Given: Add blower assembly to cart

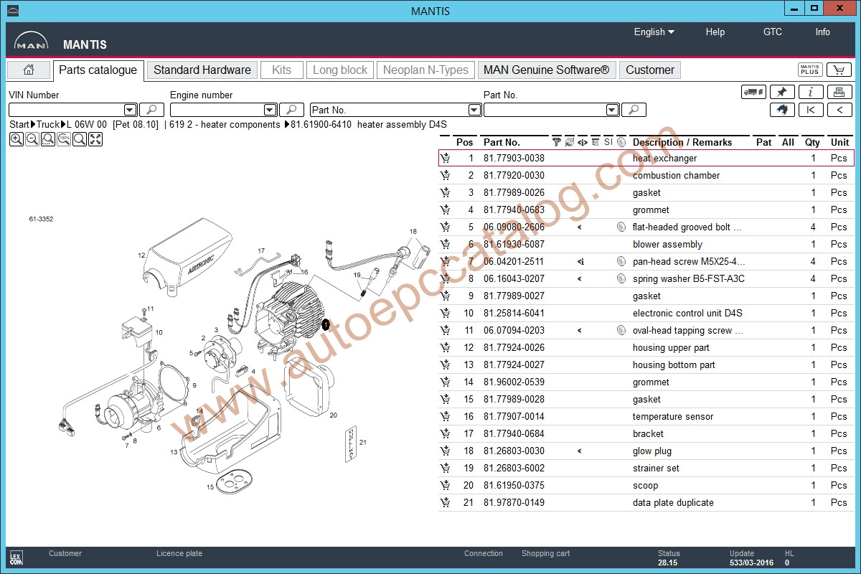Looking at the screenshot, I should 446,244.
